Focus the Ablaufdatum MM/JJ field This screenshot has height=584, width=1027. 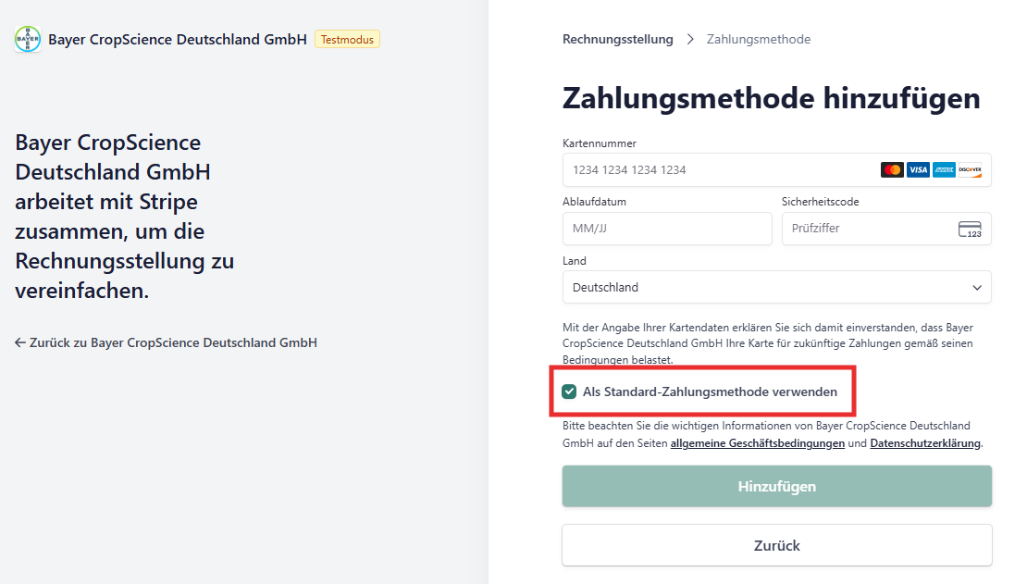pyautogui.click(x=667, y=229)
